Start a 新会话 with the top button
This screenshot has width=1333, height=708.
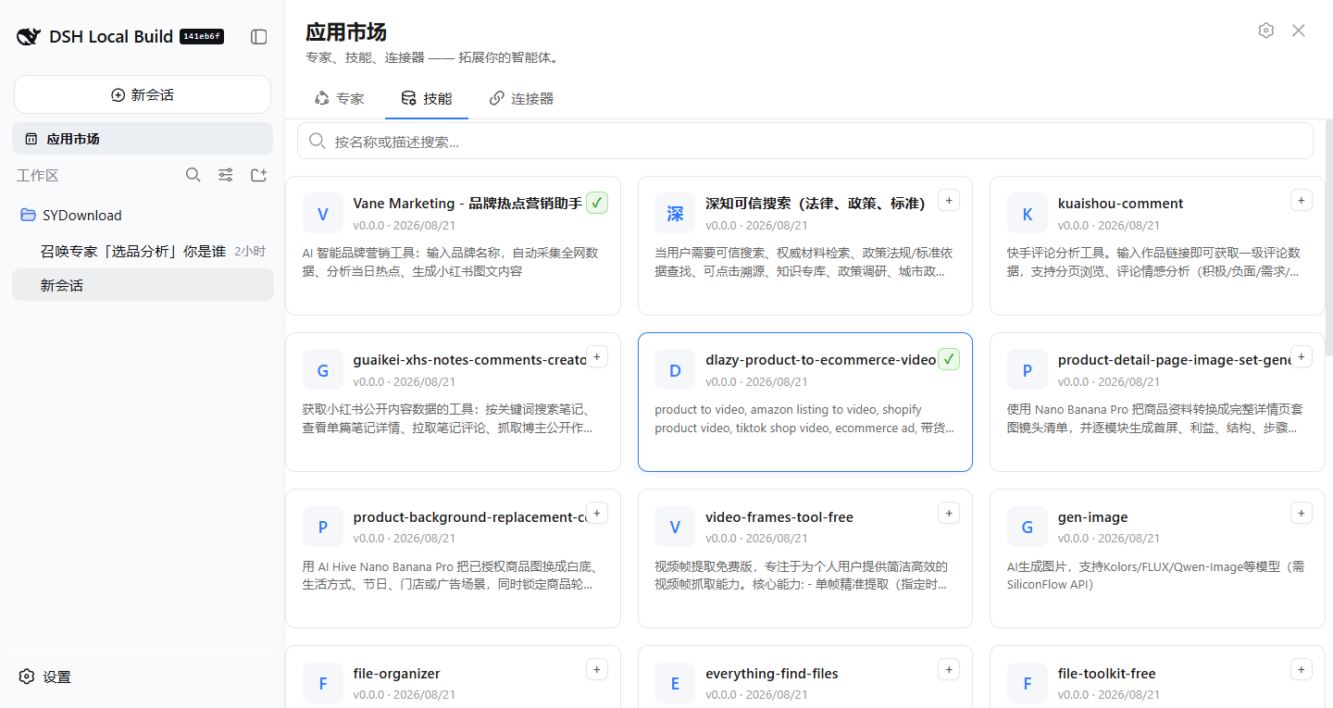click(x=143, y=94)
